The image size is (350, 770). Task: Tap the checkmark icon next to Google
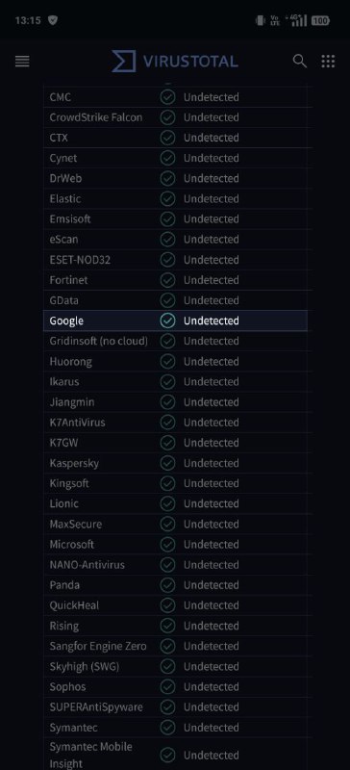(x=168, y=321)
